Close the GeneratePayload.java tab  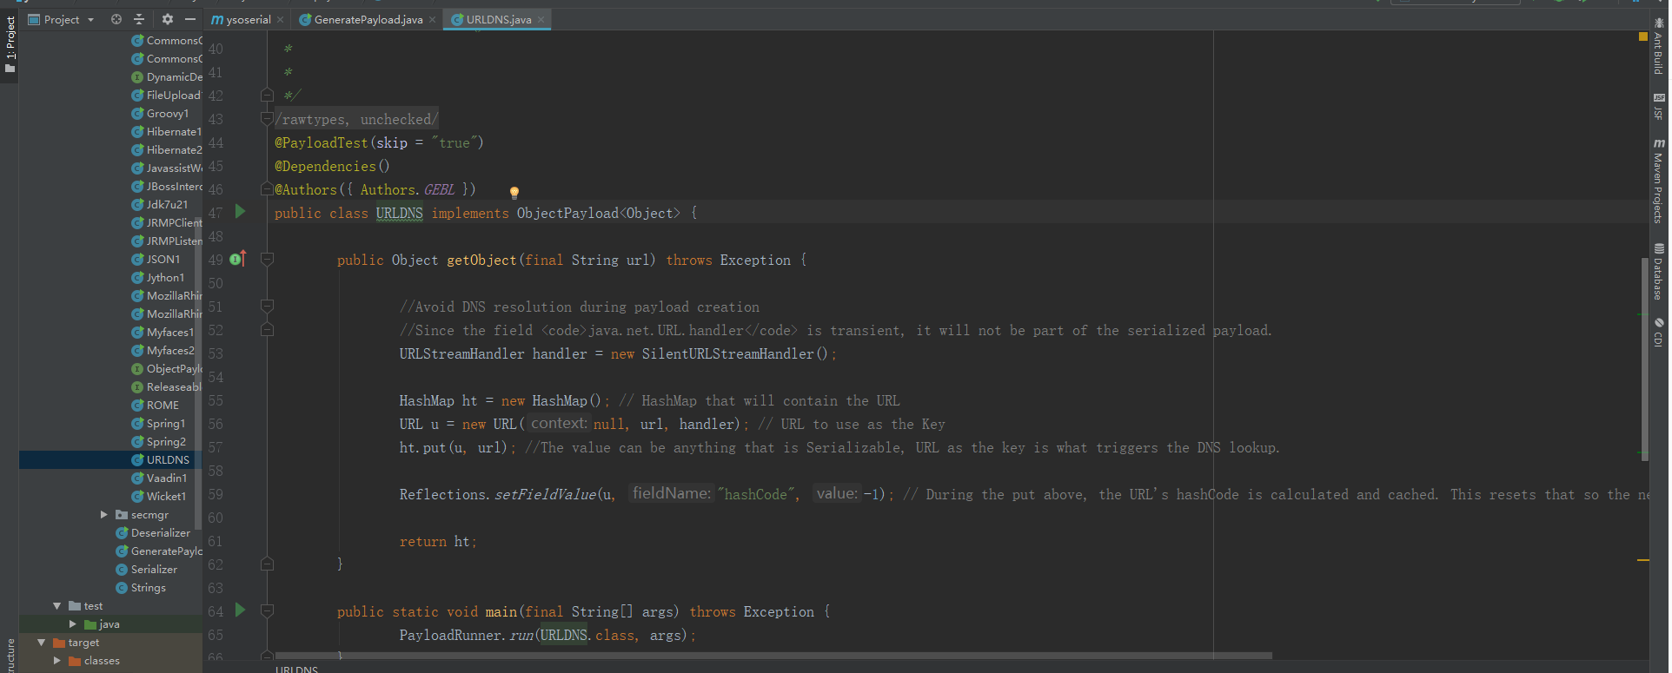point(432,20)
